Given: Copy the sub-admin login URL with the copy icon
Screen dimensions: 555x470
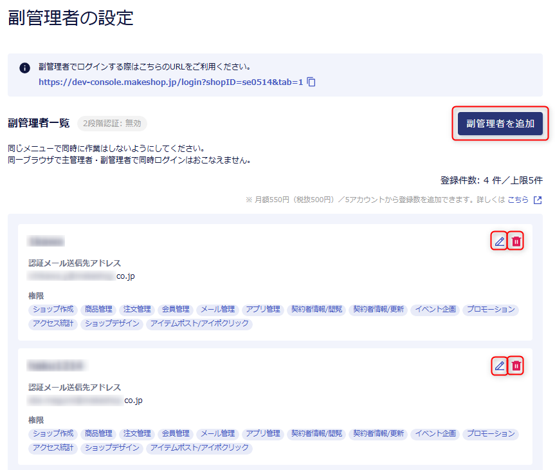Looking at the screenshot, I should pyautogui.click(x=311, y=82).
